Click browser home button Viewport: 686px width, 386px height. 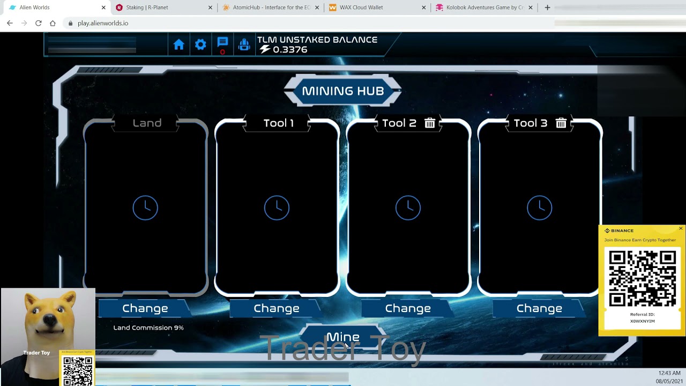point(53,23)
